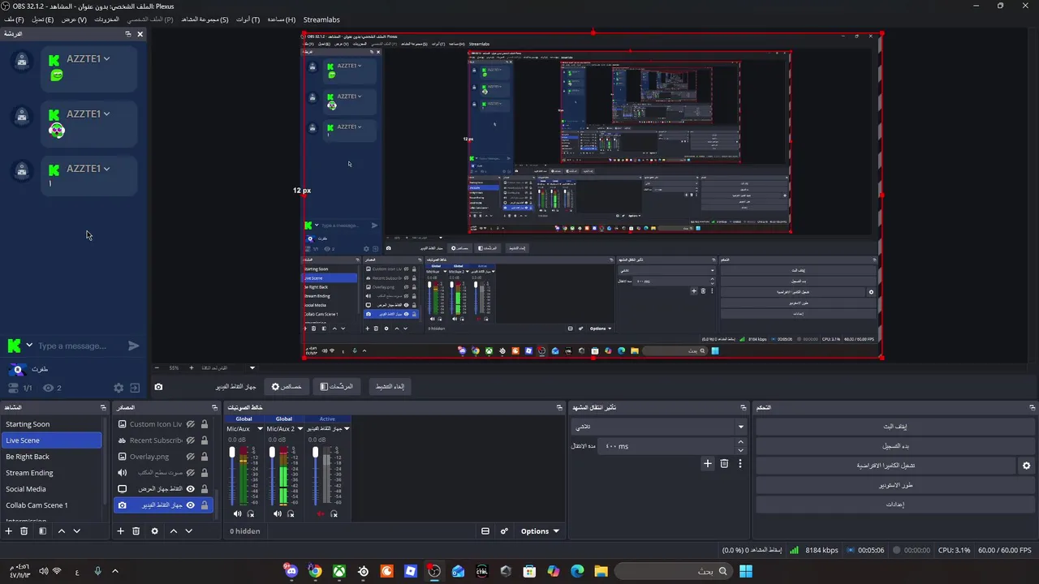
Task: Open the settings button in controls
Action: (x=895, y=505)
